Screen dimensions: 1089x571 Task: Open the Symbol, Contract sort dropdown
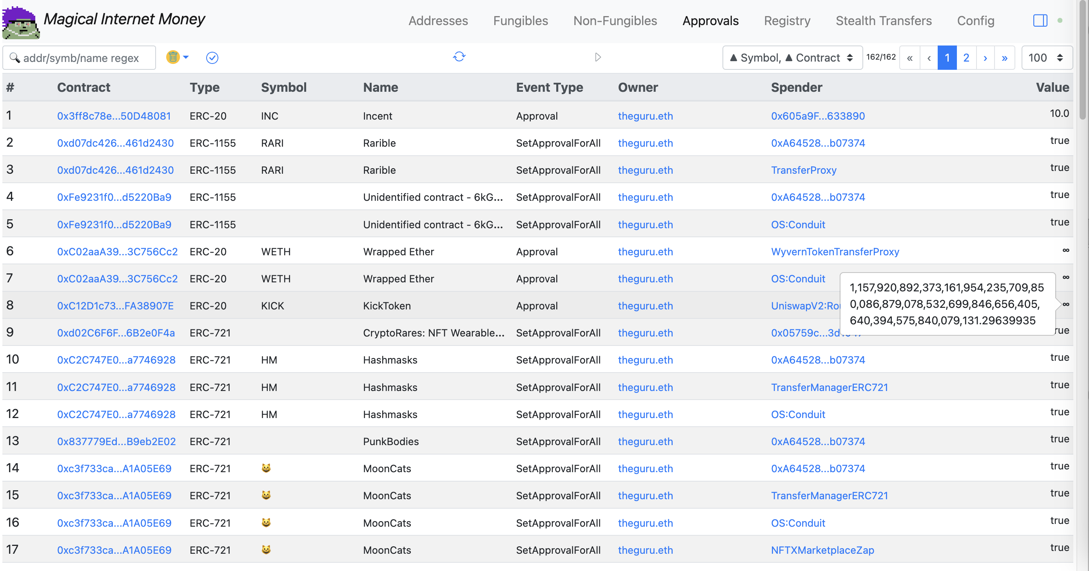click(x=792, y=58)
